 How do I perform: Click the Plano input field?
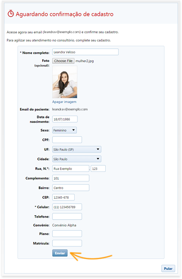click(67, 234)
